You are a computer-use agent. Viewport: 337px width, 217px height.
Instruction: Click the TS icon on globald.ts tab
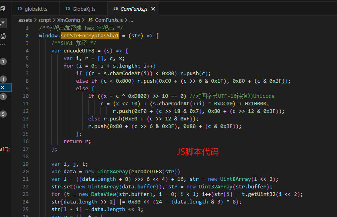[x=20, y=9]
